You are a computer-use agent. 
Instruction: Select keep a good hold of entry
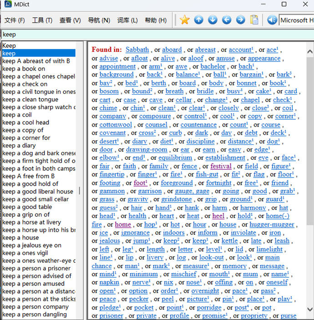30,184
